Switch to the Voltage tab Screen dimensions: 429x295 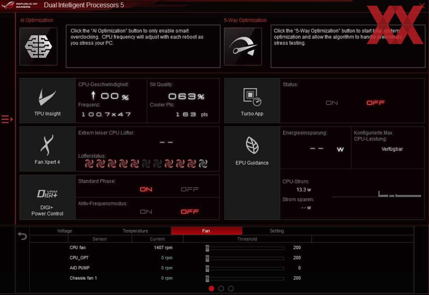65,231
